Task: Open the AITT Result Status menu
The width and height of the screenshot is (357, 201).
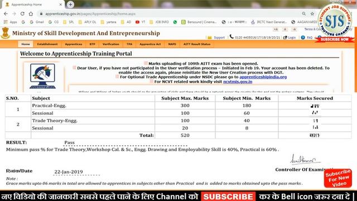Action: [x=197, y=44]
